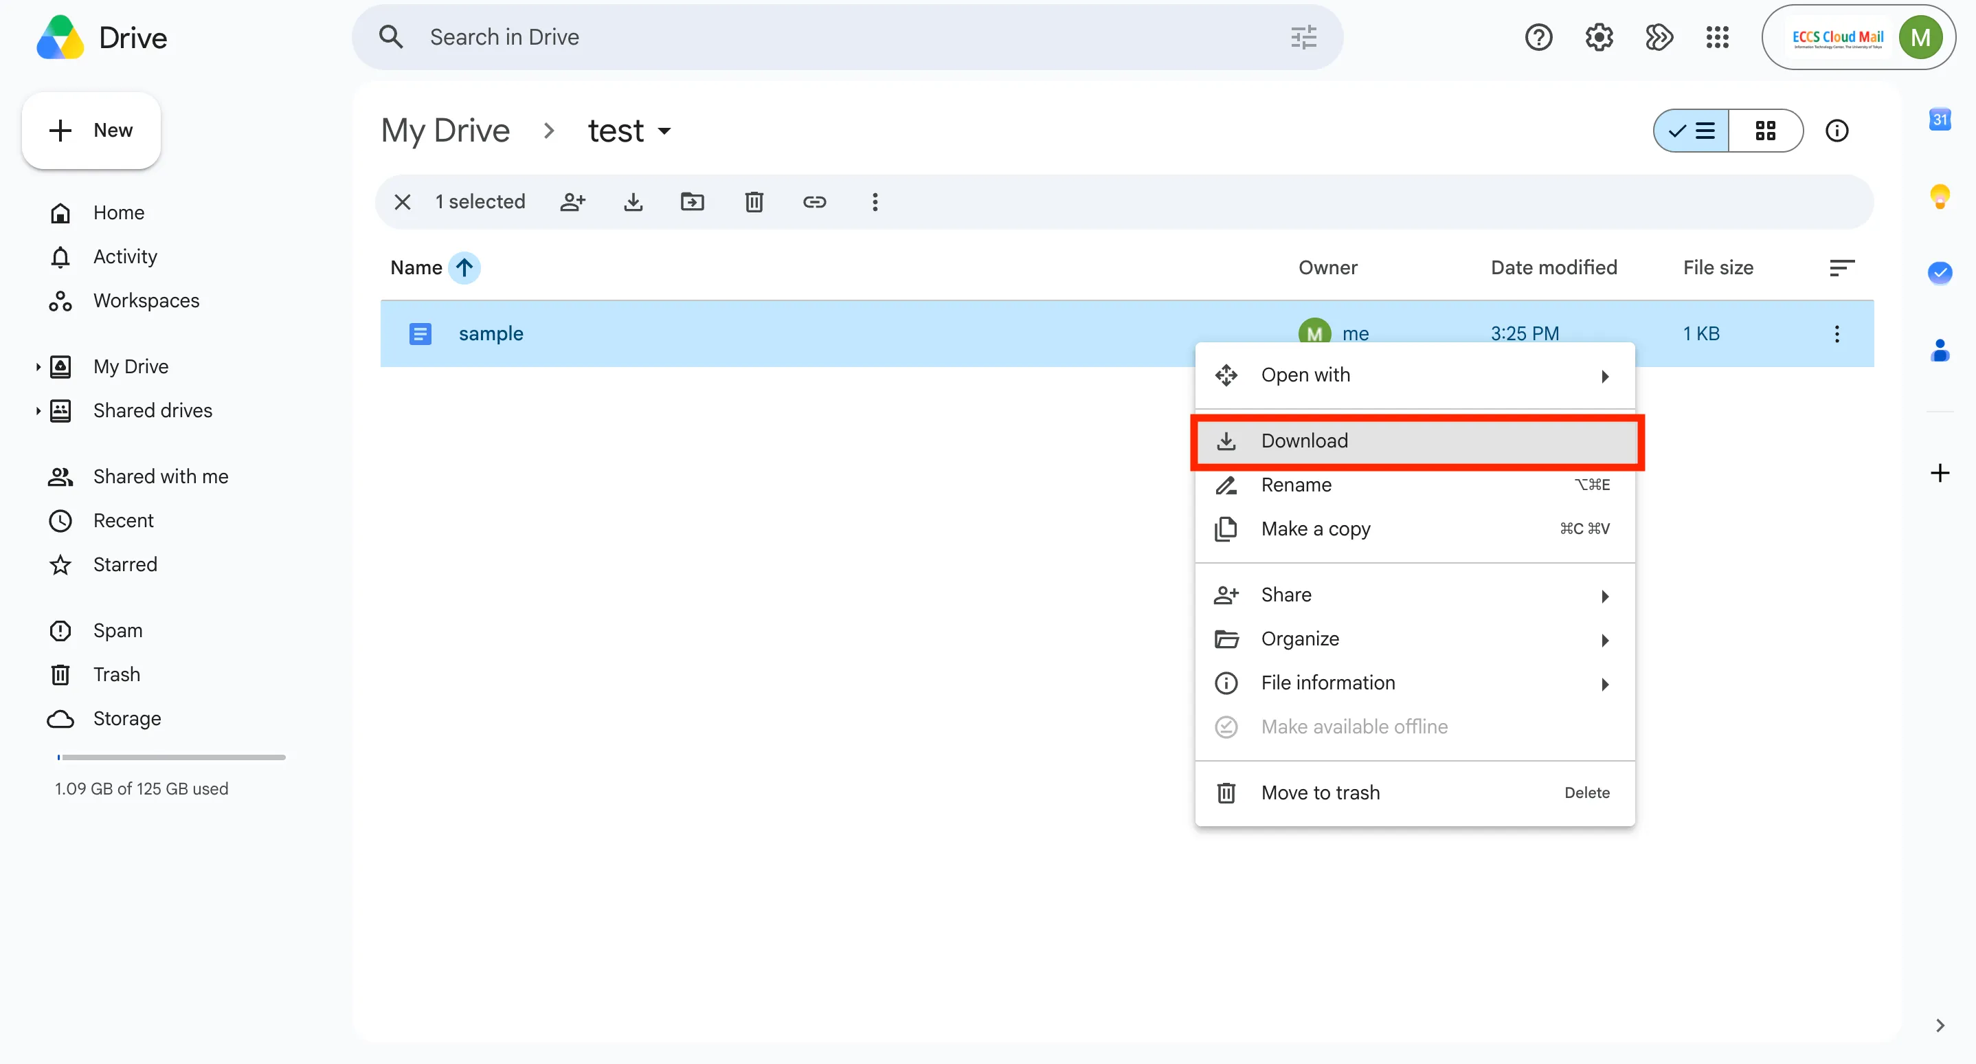Click the Search in Drive field
Viewport: 1976px width, 1064px height.
coord(847,37)
